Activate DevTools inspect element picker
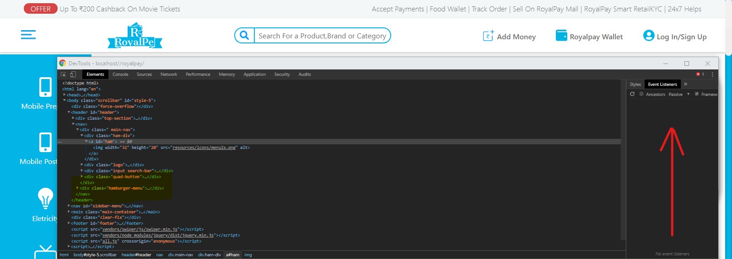 (x=64, y=74)
